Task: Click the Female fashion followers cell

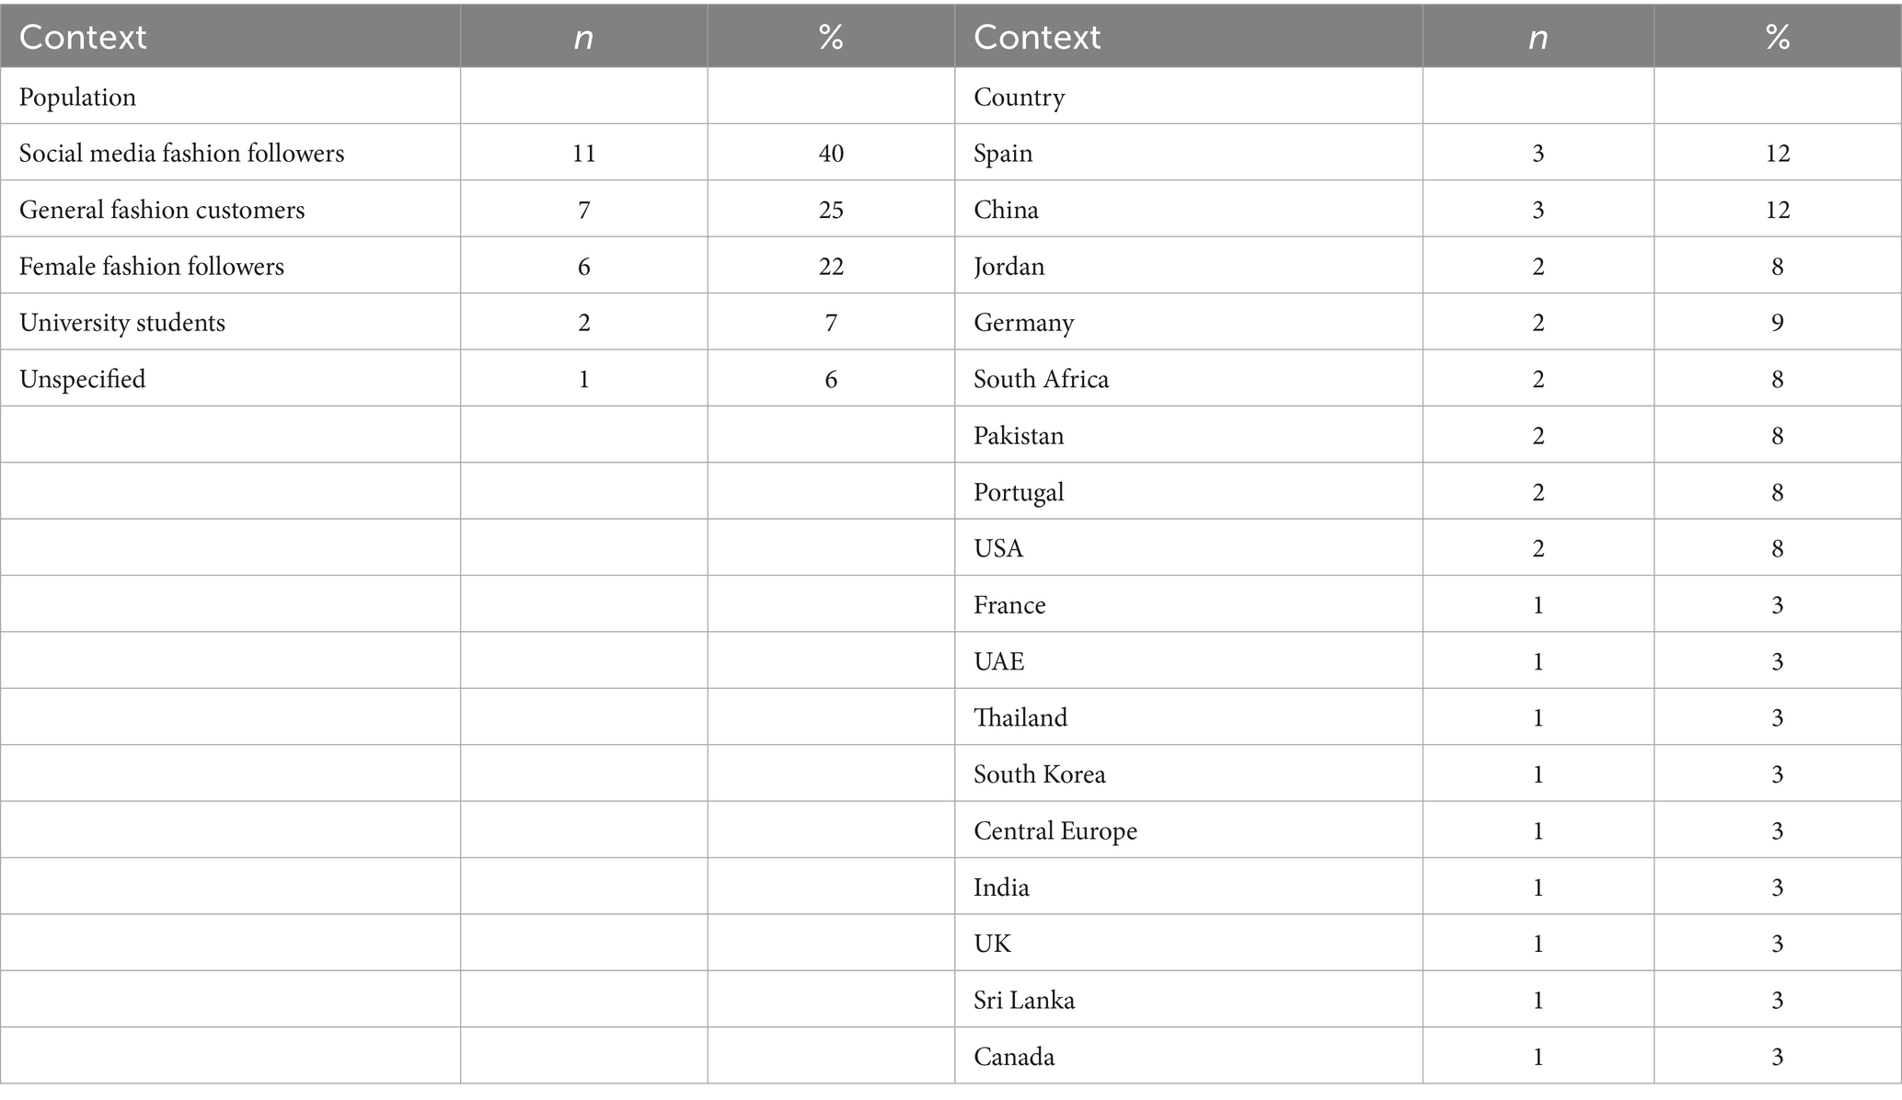Action: pos(152,267)
